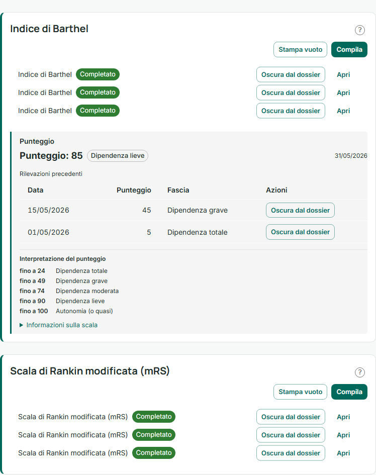Hide second Rankin entry with Oscura dal dossier
Image resolution: width=376 pixels, height=475 pixels.
[291, 435]
